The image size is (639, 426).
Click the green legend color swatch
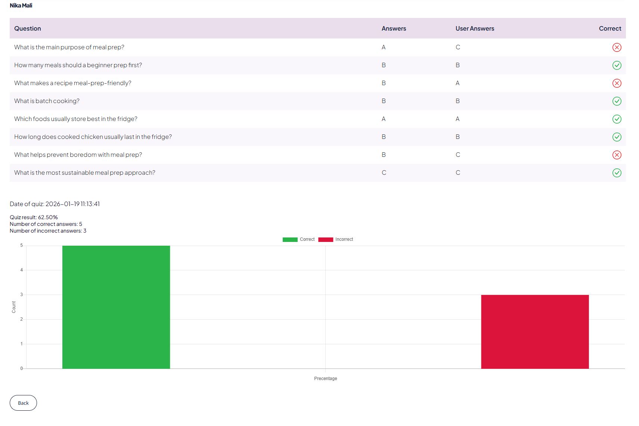(x=290, y=240)
